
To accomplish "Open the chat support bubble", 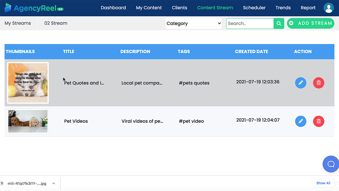I will click(331, 164).
